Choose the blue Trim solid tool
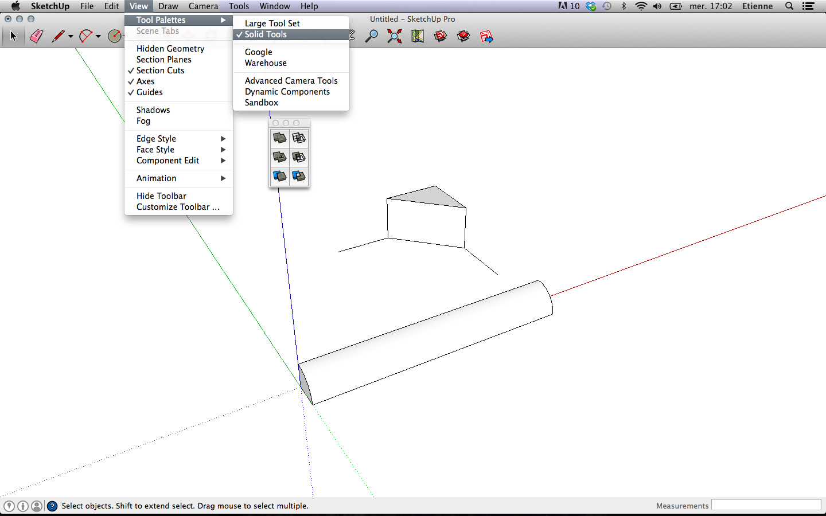Image resolution: width=826 pixels, height=516 pixels. (x=279, y=176)
